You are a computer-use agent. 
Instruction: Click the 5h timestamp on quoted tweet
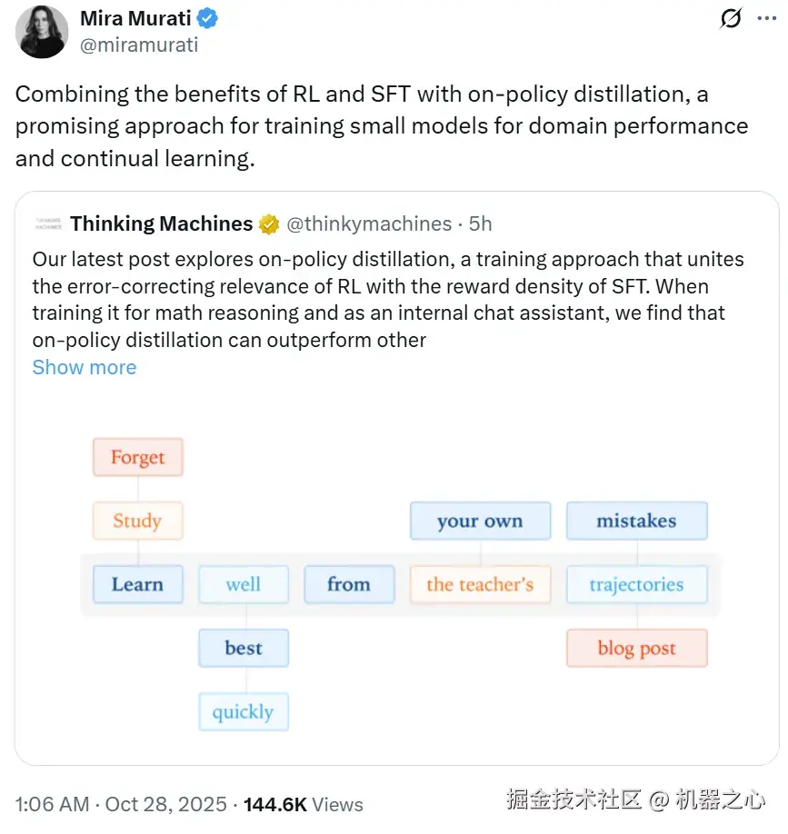(x=482, y=223)
